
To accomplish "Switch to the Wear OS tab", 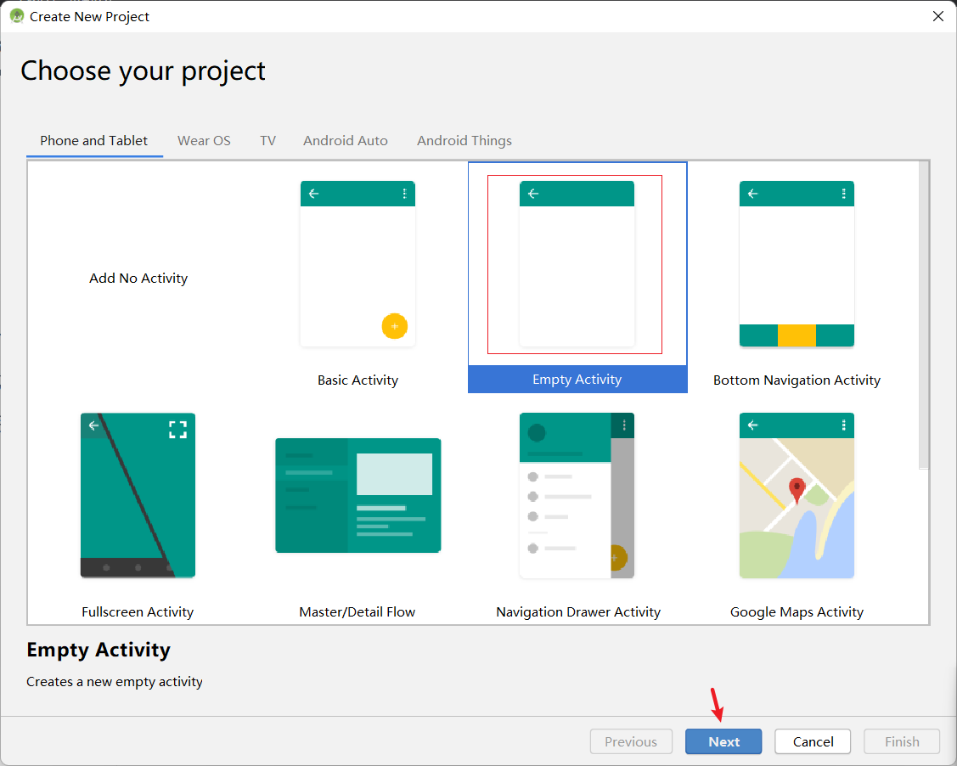I will 204,140.
